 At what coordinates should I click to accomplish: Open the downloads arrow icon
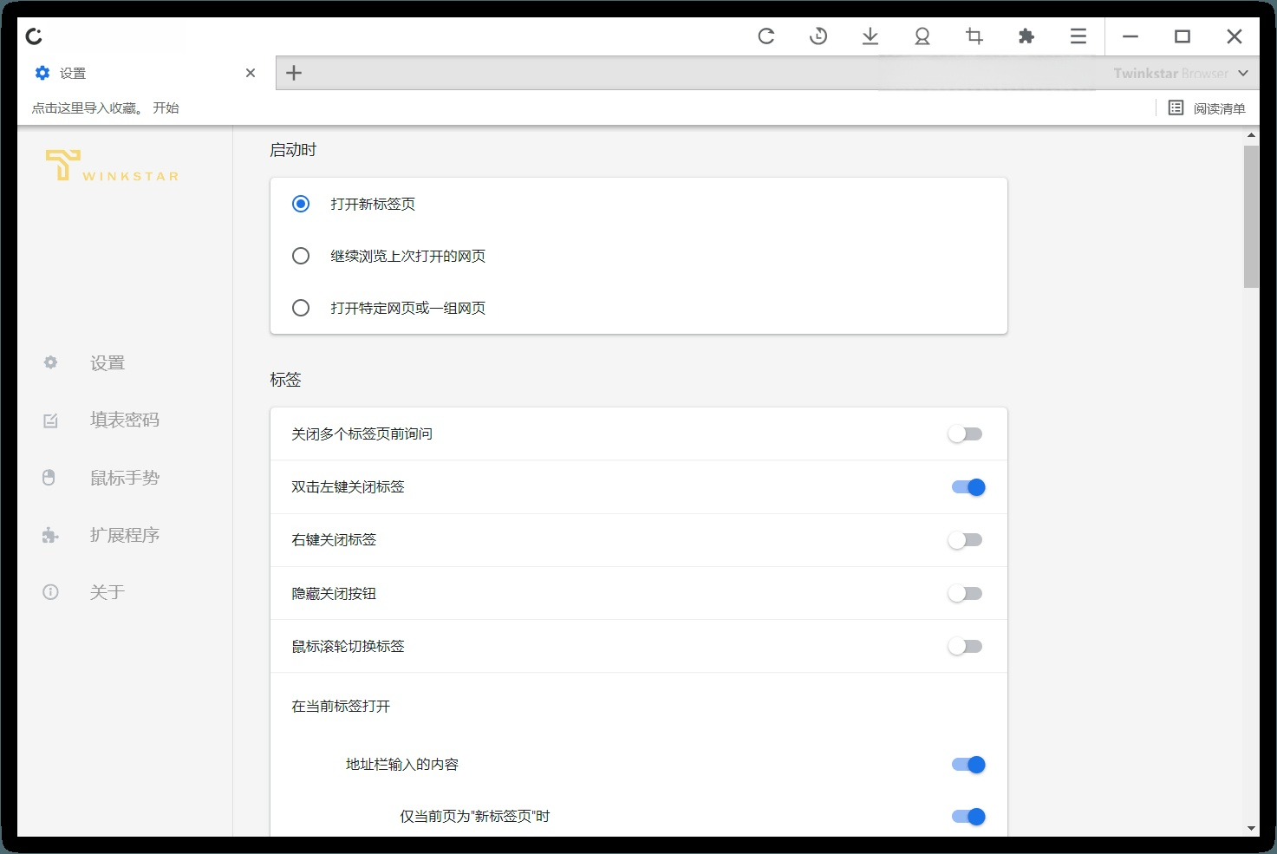coord(870,36)
